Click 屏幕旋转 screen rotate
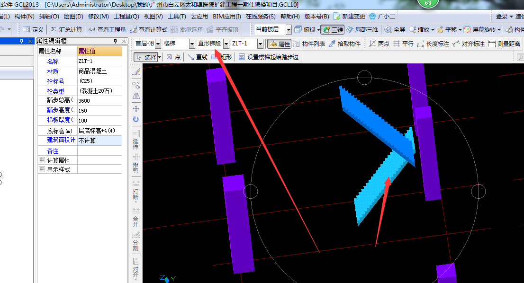Viewport: 524px width, 283px height. [x=479, y=30]
